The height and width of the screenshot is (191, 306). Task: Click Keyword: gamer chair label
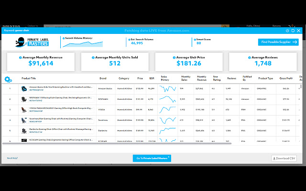17,31
